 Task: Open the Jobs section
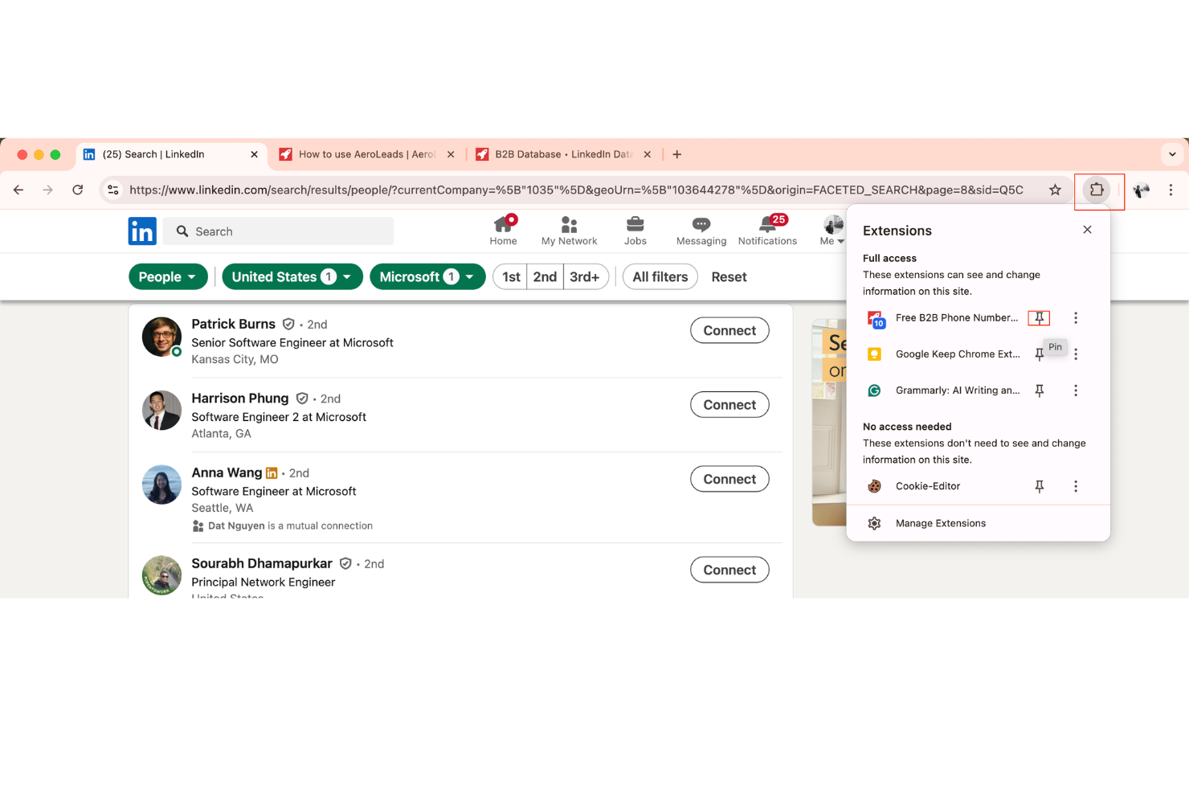point(635,231)
